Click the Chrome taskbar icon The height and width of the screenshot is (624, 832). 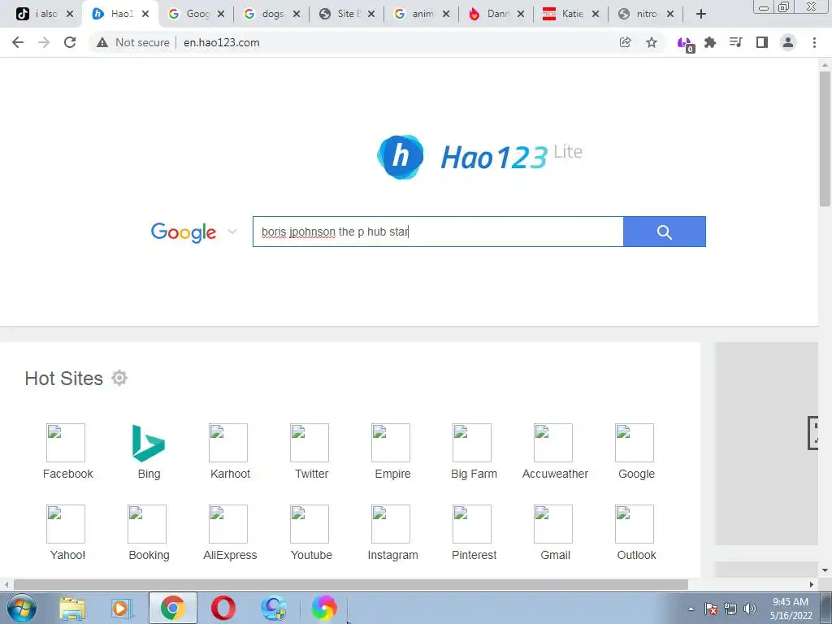173,608
